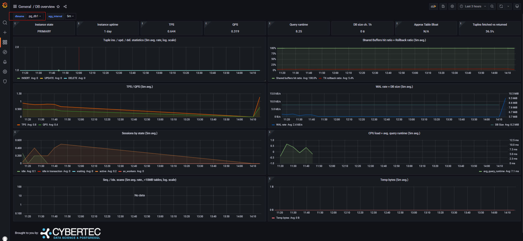Open dashboard settings gear in top bar

[x=452, y=6]
